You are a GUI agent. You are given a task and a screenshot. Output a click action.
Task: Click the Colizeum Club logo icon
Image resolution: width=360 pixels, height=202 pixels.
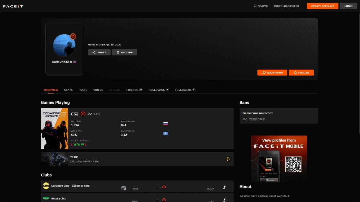coord(46,186)
